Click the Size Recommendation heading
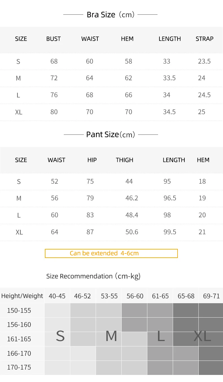223x382 pixels. [93, 276]
